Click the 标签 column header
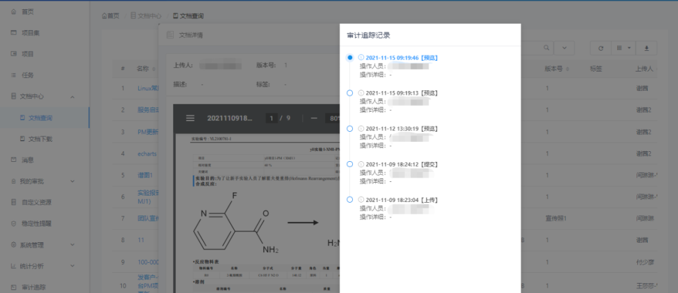Viewport: 678px width, 293px height. click(596, 69)
